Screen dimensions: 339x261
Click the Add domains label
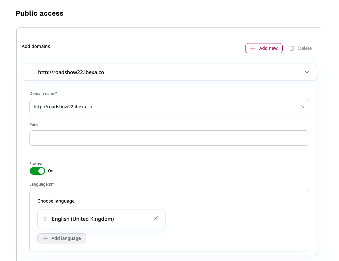pos(36,46)
